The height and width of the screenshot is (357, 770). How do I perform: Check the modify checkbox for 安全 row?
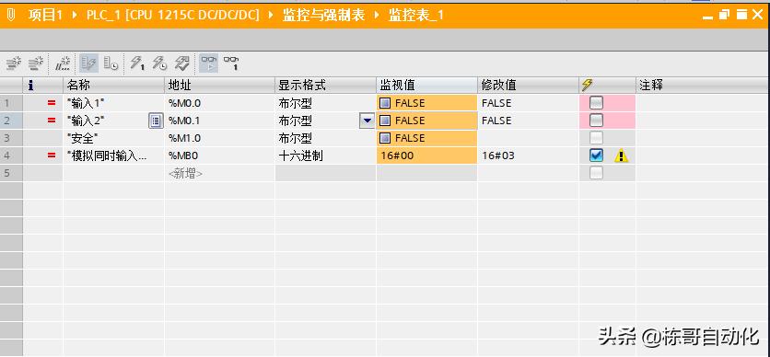(596, 138)
